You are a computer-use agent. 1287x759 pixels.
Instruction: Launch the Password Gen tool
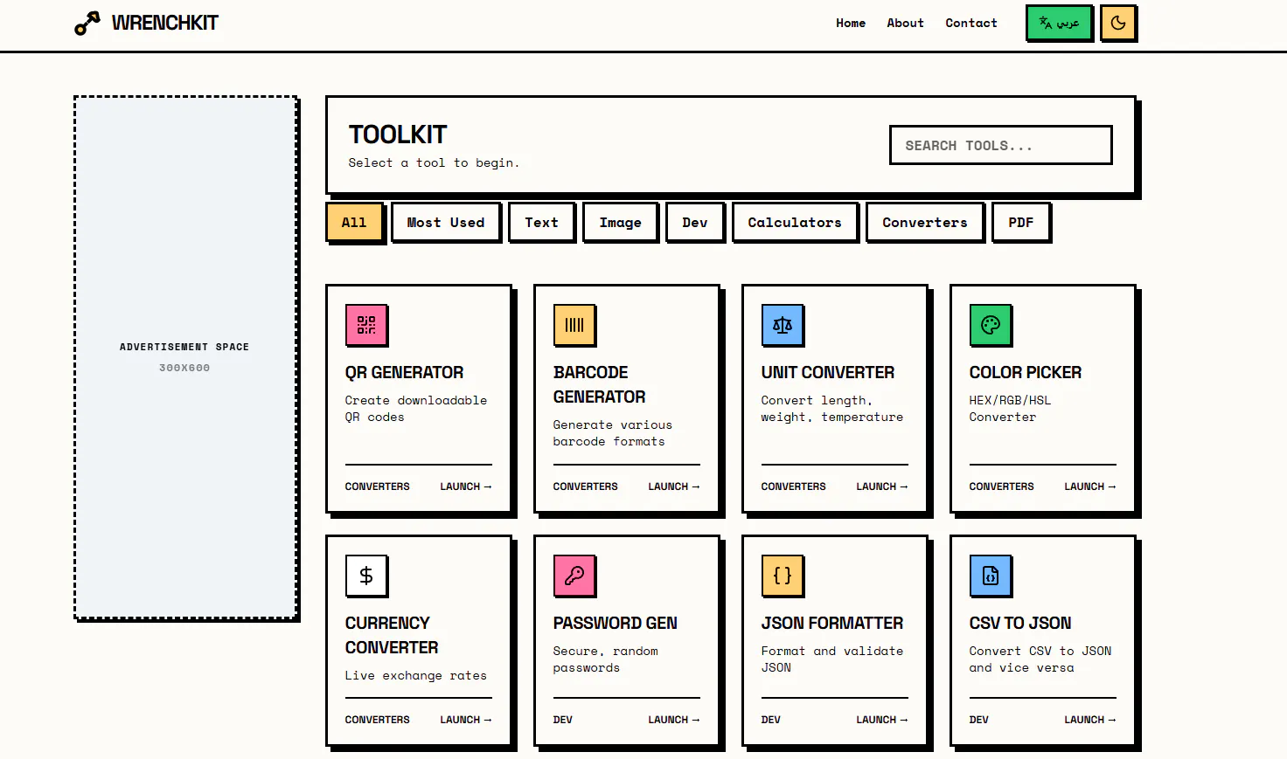click(674, 720)
